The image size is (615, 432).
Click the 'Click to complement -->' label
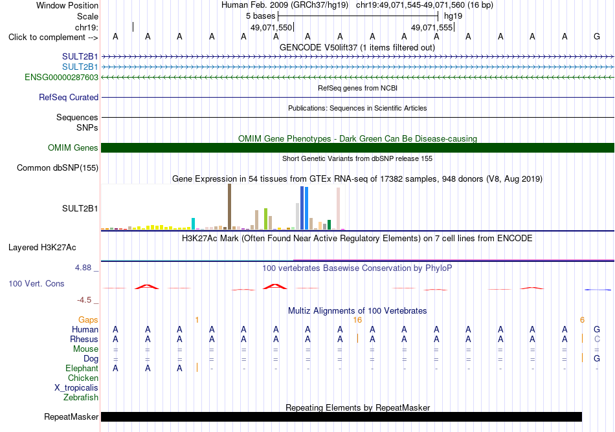pos(53,38)
